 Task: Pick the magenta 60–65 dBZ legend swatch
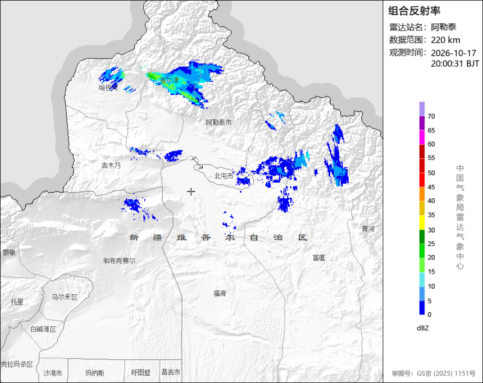(422, 137)
